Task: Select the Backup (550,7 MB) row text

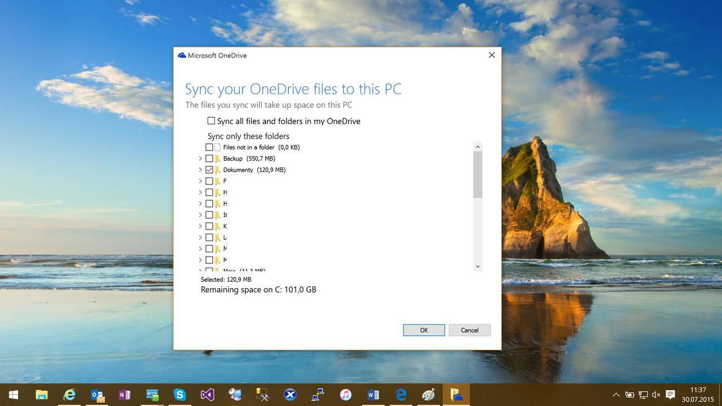Action: [x=249, y=158]
